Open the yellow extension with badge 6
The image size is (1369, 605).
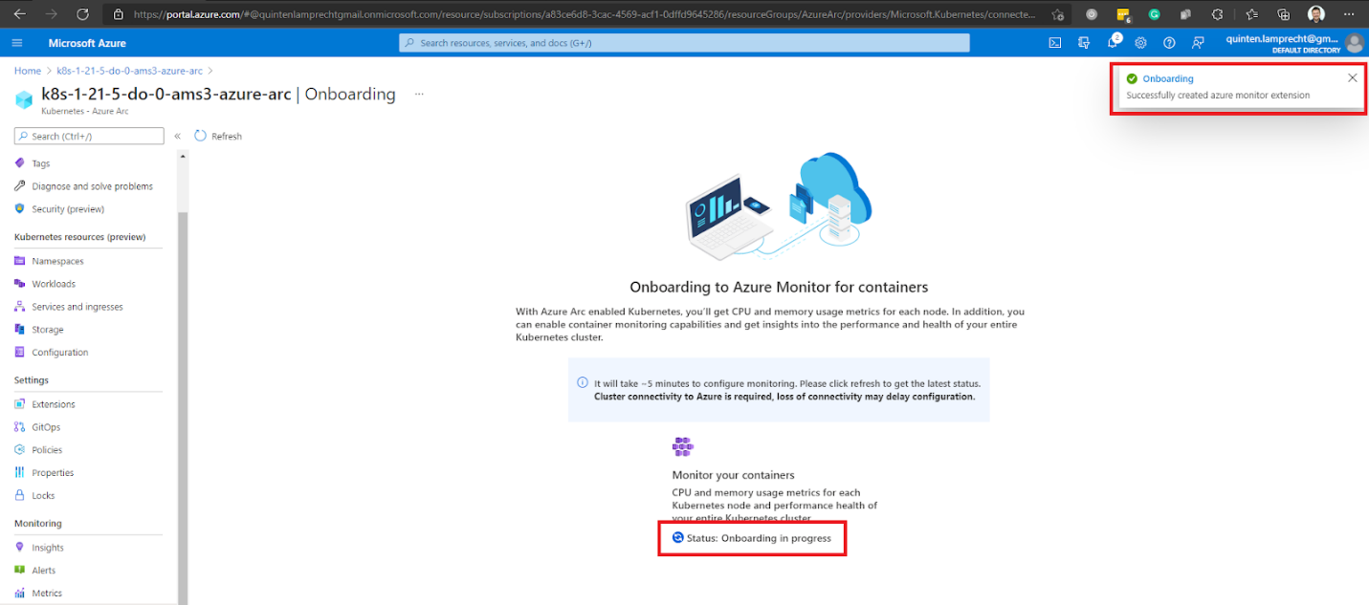1124,14
